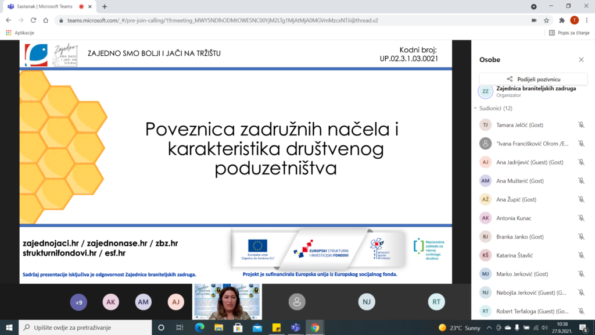Open Aplikacije apps shortcut in bookmarks bar

tap(20, 33)
